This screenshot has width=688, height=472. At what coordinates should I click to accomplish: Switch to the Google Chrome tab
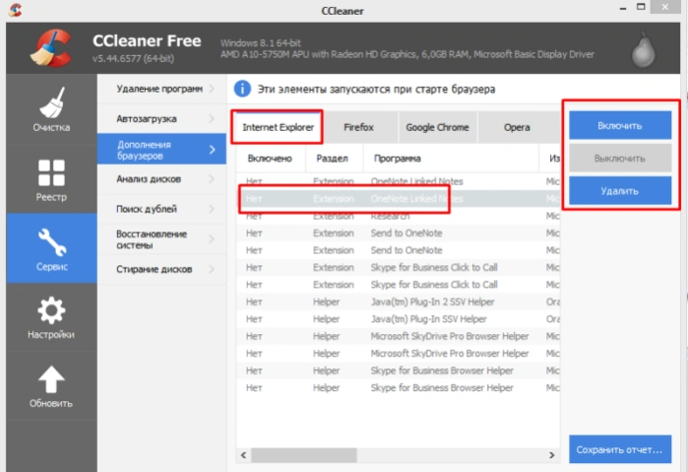coord(437,127)
